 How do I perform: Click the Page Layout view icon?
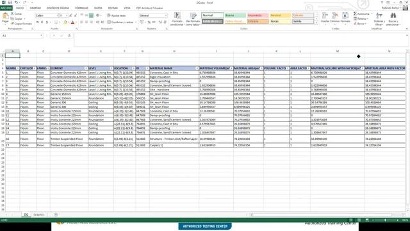click(359, 220)
